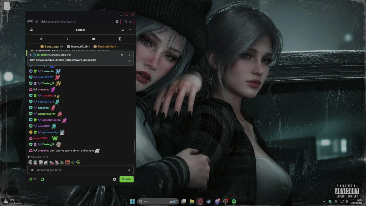Viewport: 366px width, 206px height.
Task: Pick the red-faced man emote
Action: [x=67, y=162]
